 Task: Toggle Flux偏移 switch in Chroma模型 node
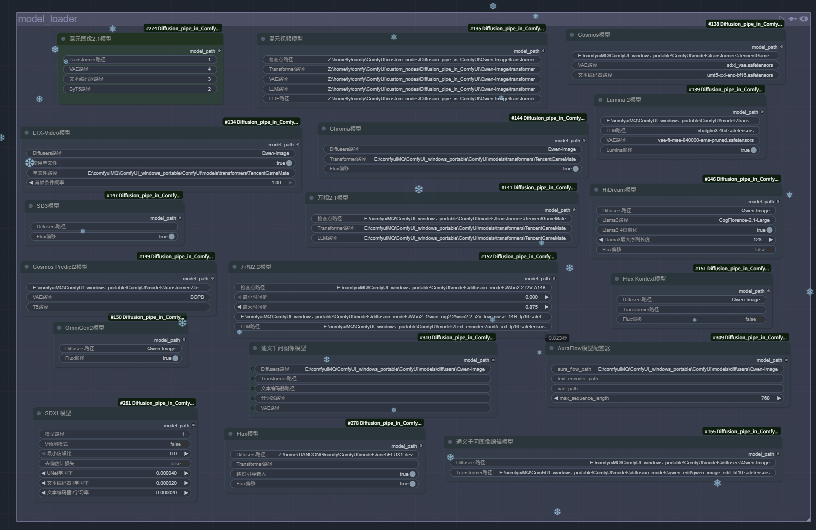tap(576, 169)
